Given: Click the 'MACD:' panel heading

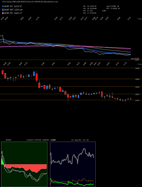Looking at the screenshot, I should pos(8,140).
